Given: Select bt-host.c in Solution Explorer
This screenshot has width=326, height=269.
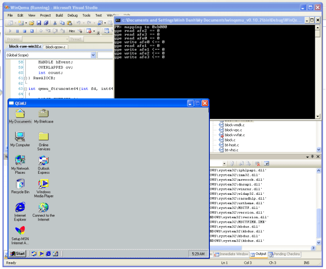Looking at the screenshot, I should pyautogui.click(x=229, y=145).
